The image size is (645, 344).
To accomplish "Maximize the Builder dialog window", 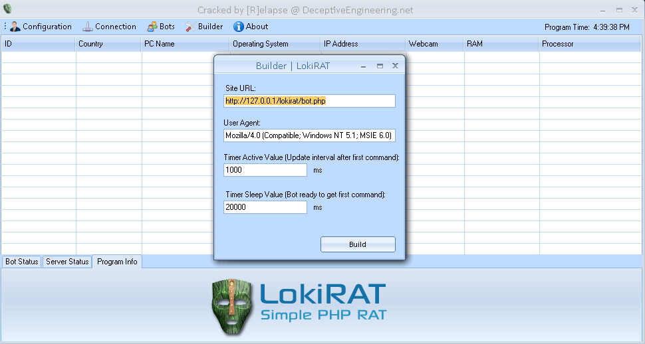I will [380, 66].
